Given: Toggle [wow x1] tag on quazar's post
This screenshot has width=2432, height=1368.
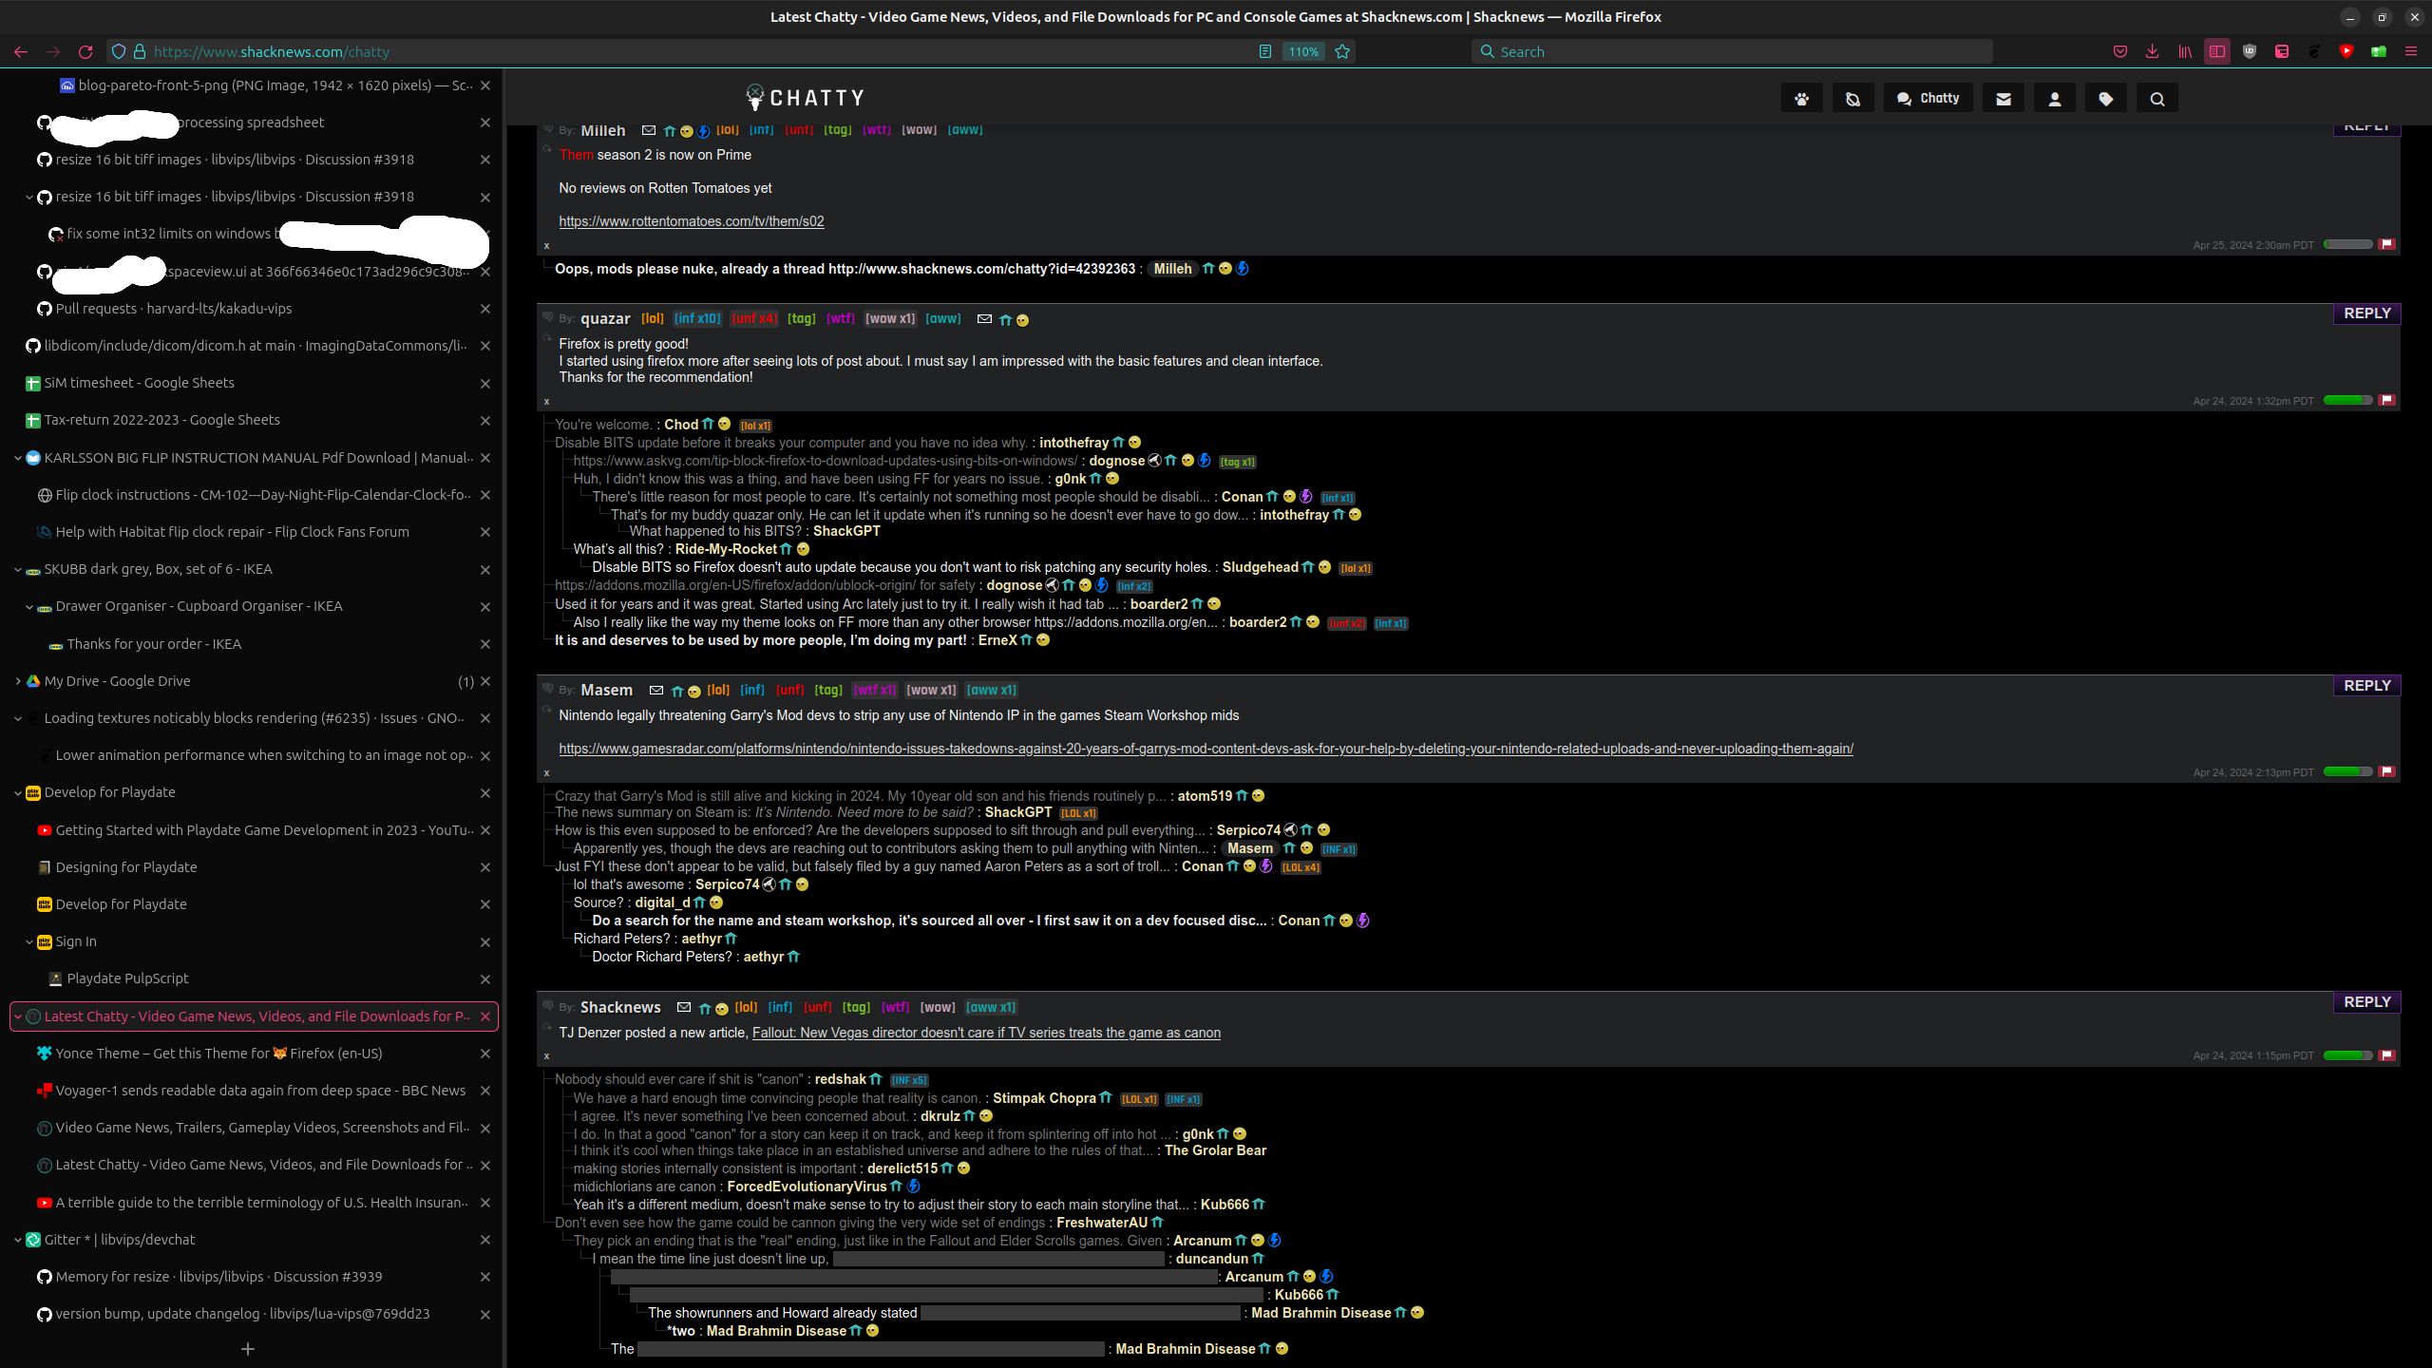Looking at the screenshot, I should 890,319.
